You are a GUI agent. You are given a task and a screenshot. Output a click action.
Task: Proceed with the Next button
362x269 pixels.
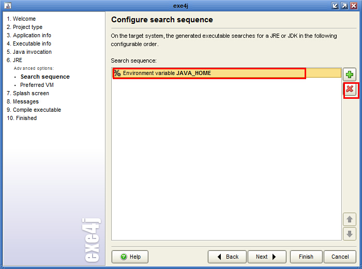click(267, 257)
